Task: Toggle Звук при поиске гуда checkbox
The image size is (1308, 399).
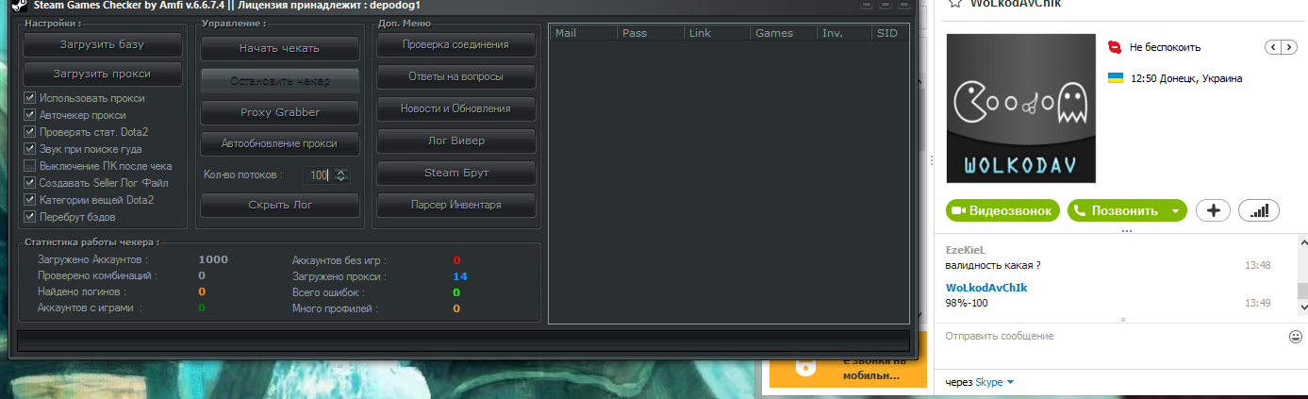Action: click(30, 149)
